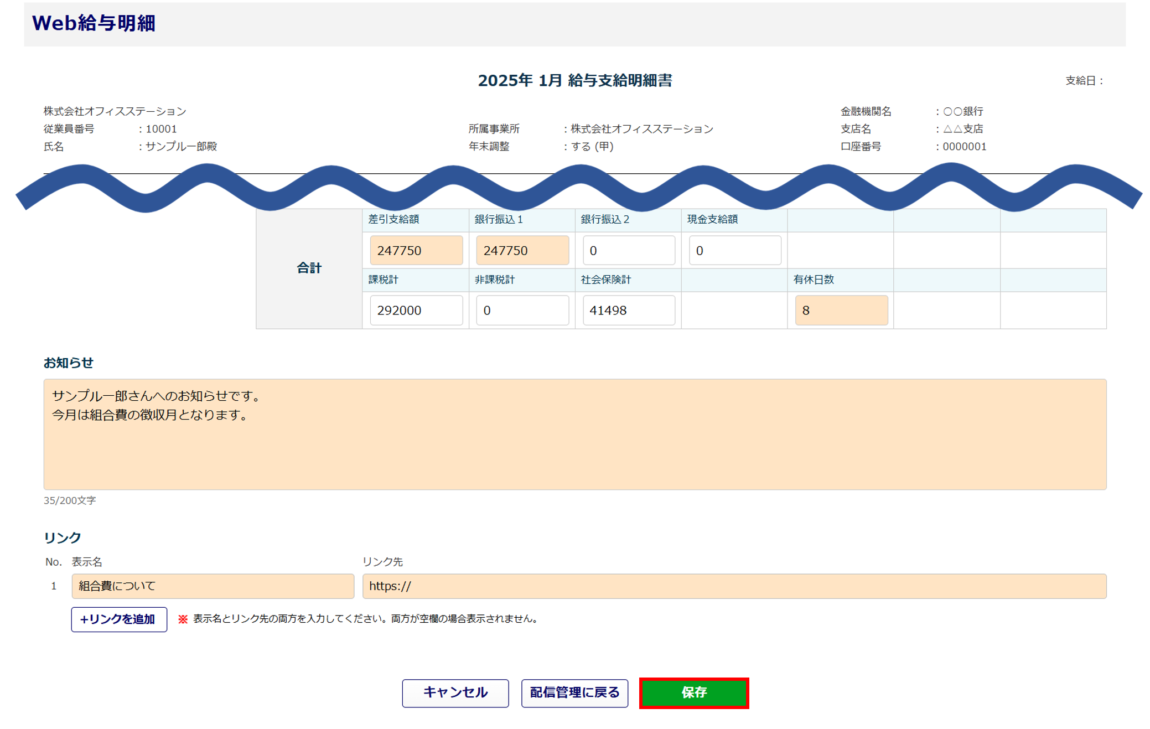Click the 35/200文字 character counter text
The width and height of the screenshot is (1150, 729).
pos(70,500)
